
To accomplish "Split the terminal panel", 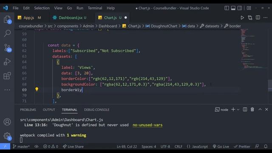I will click(245, 110).
